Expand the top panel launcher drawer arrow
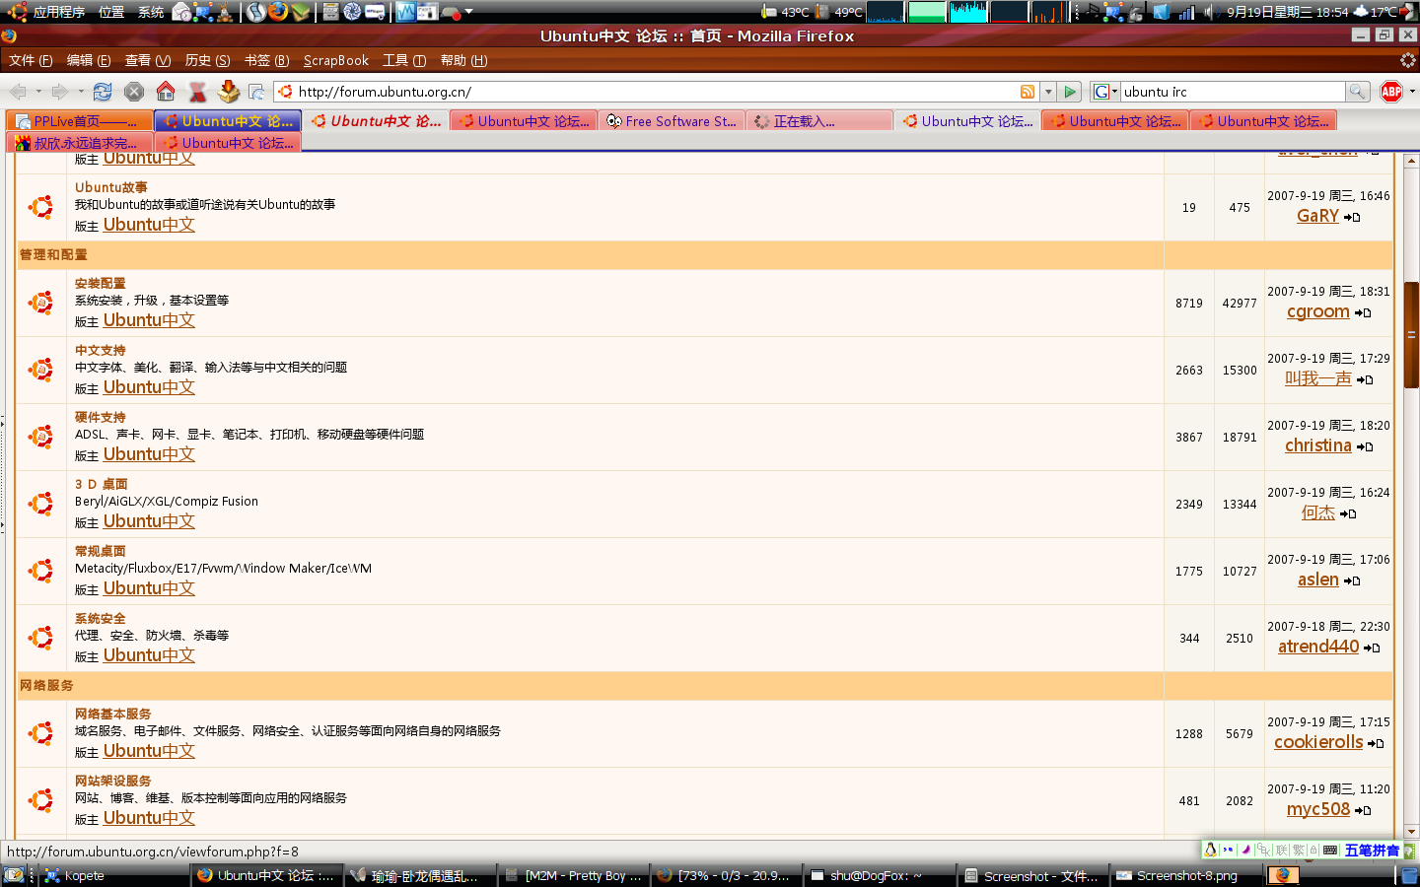The width and height of the screenshot is (1420, 887). 469,12
